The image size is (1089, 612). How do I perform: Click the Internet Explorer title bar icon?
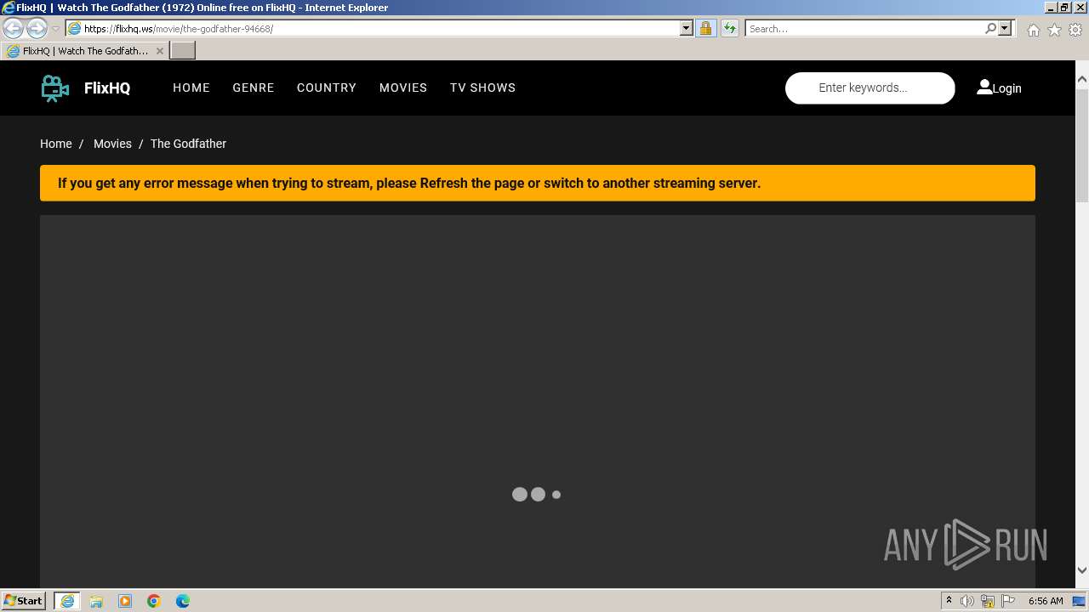9,8
